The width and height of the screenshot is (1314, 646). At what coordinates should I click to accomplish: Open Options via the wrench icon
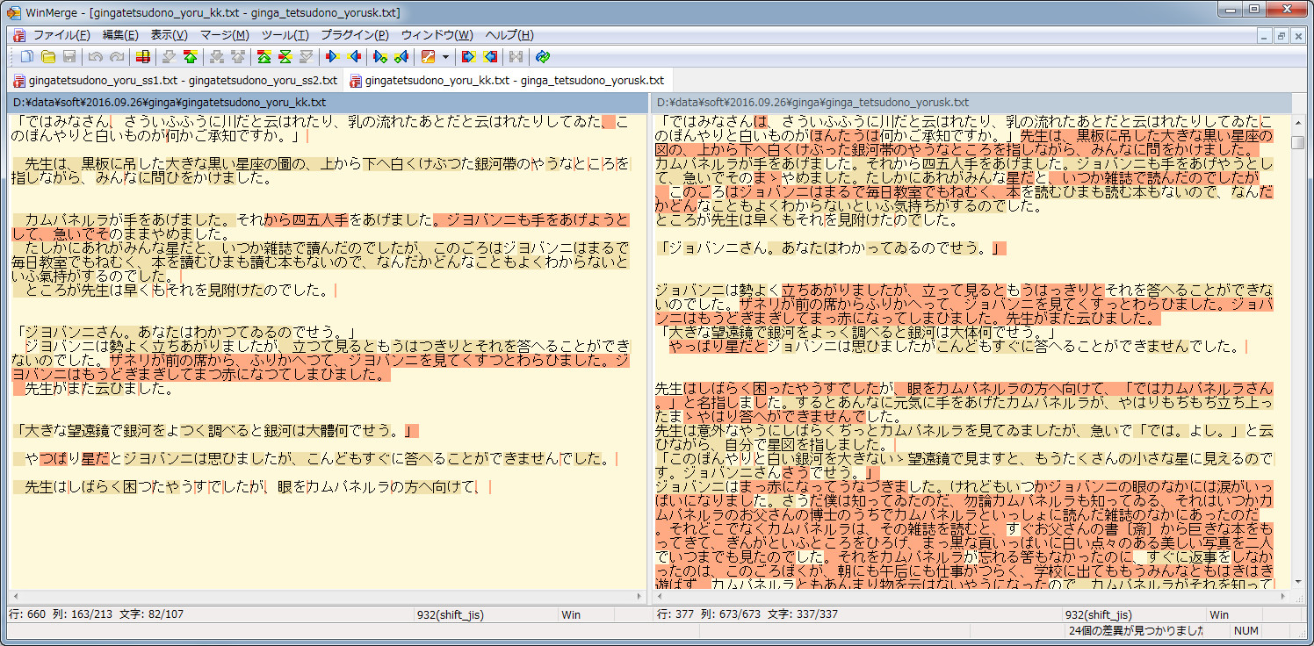coord(428,56)
